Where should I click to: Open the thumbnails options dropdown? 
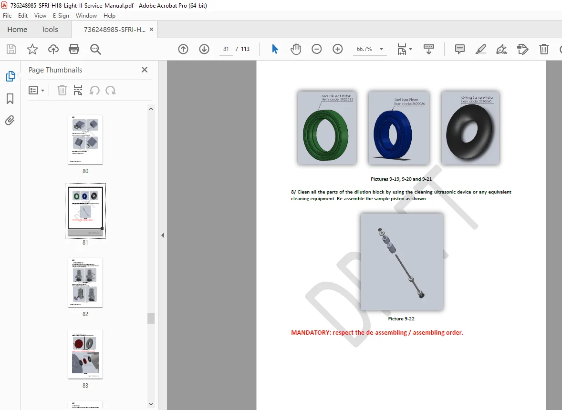36,91
